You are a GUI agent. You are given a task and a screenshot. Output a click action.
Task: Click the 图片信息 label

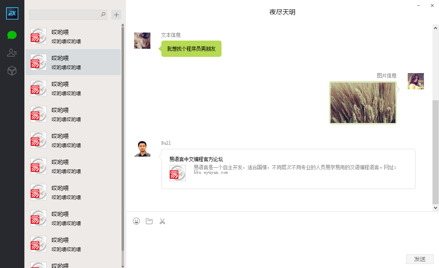pos(387,76)
